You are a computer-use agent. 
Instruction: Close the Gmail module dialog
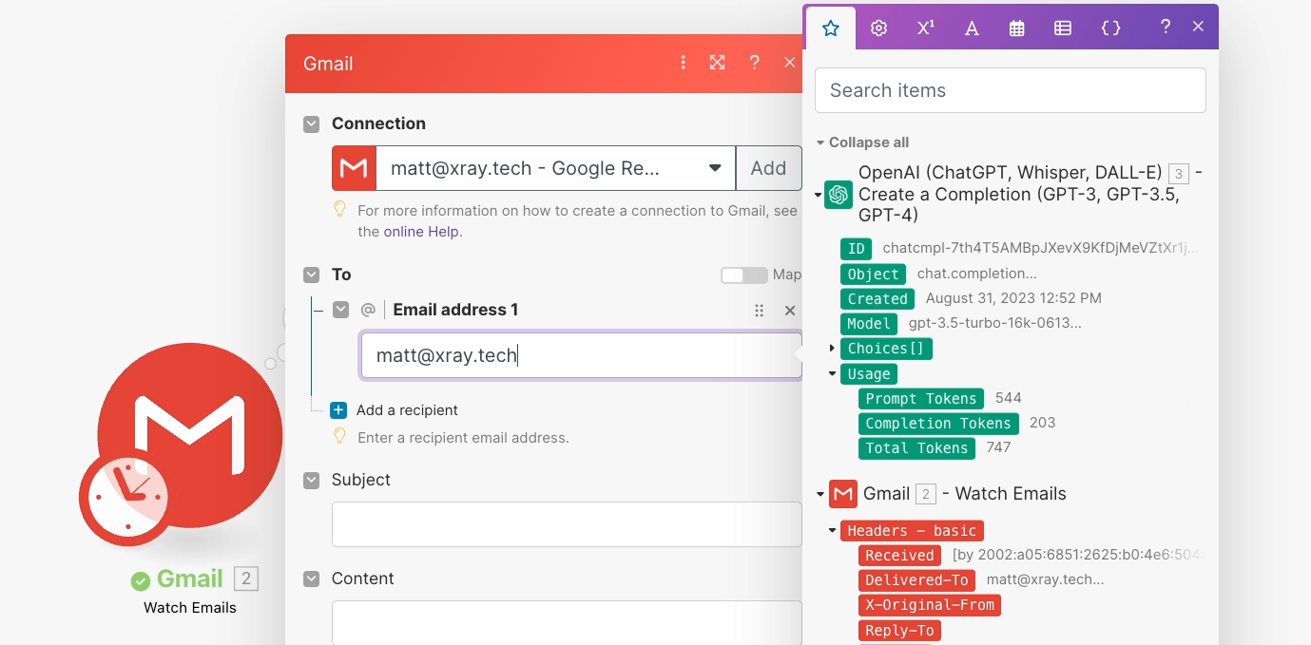coord(789,63)
